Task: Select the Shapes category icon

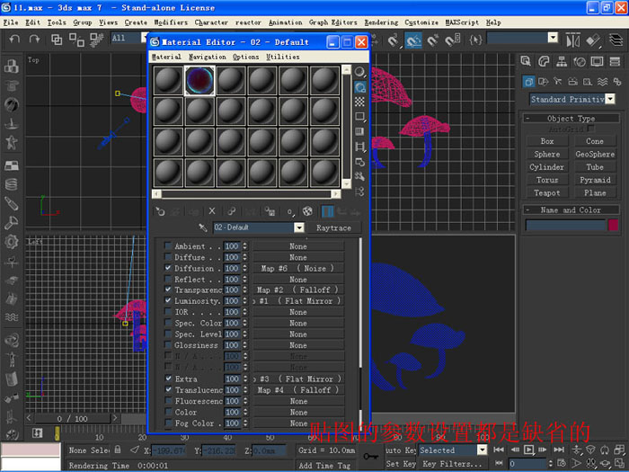Action: tap(543, 82)
